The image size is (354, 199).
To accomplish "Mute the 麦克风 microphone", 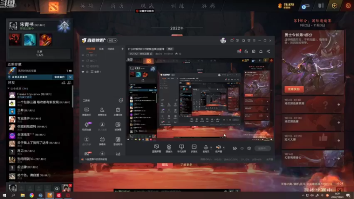I will tap(206, 149).
